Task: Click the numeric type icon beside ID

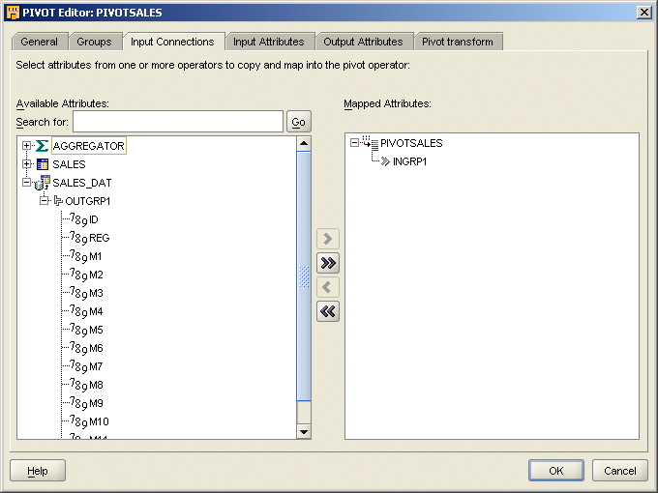Action: (78, 219)
